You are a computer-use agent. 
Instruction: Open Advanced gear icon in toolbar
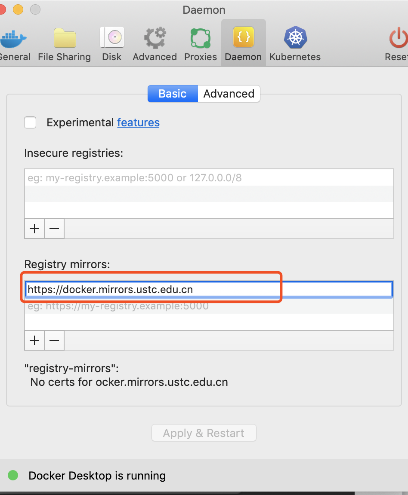[155, 39]
